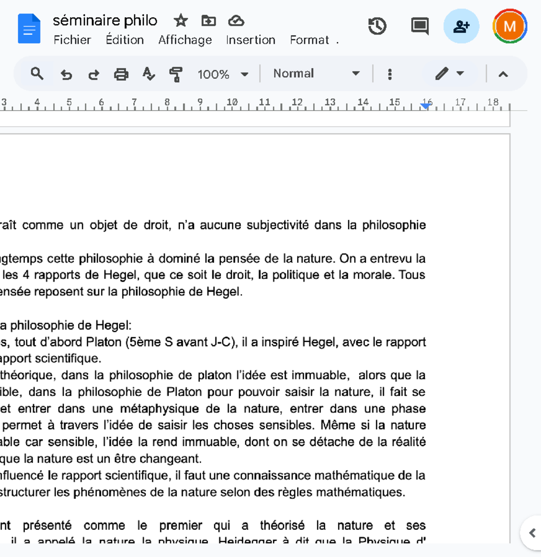
Task: Select the Paint format tool
Action: coord(176,74)
